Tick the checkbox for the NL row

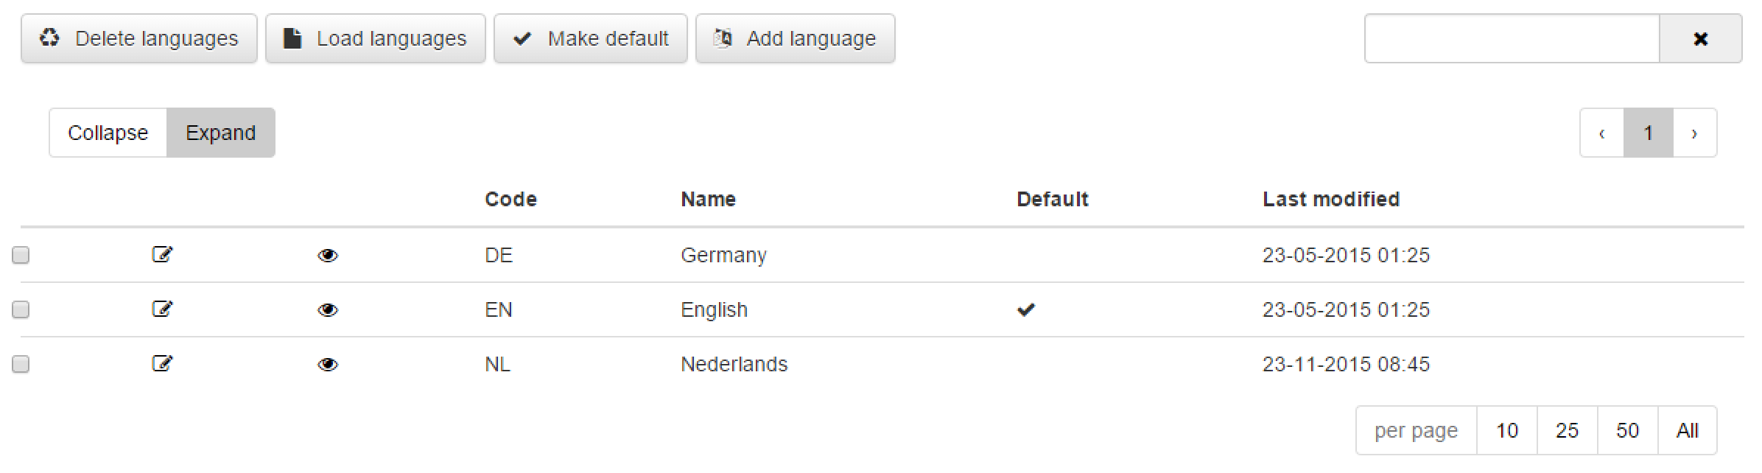[21, 364]
